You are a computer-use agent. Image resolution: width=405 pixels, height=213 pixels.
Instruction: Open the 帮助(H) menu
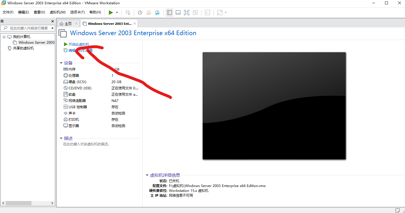point(95,12)
